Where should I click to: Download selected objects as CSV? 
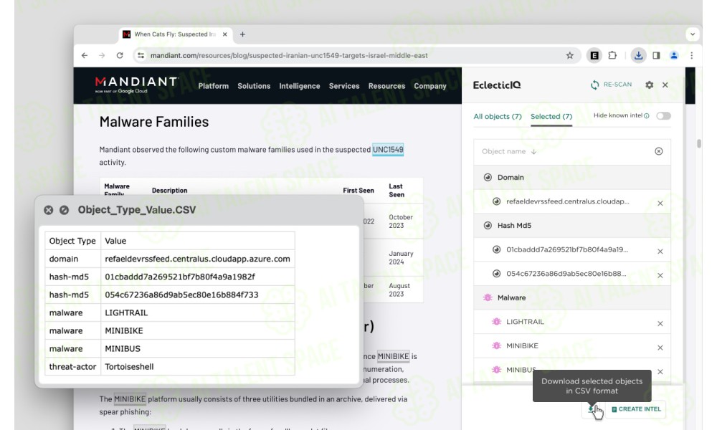592,409
